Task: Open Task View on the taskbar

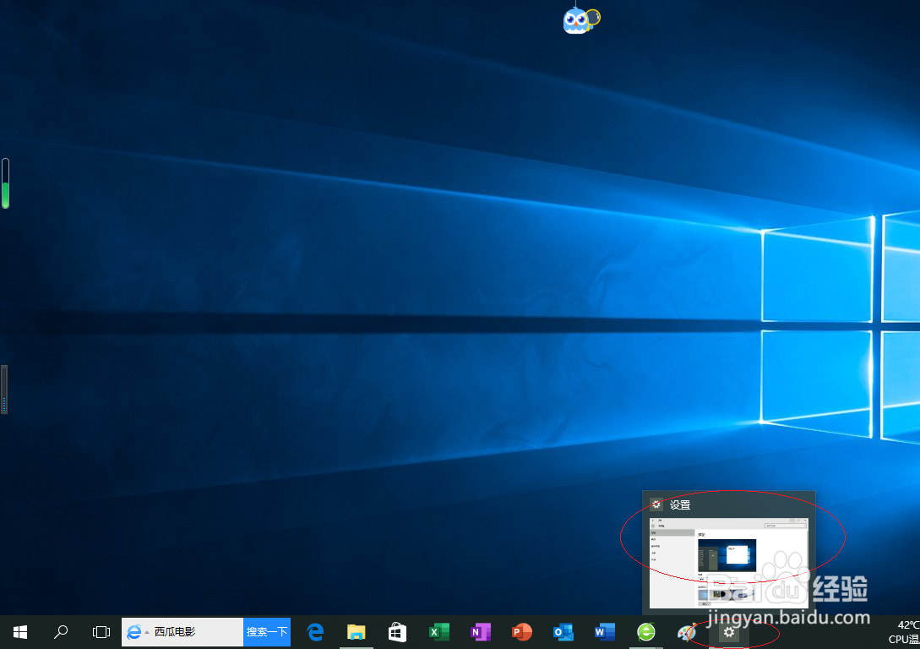Action: (x=101, y=631)
